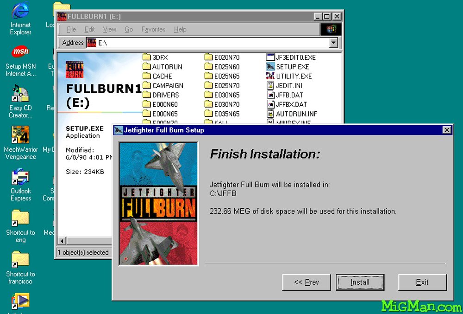Select JF3EDIT0.EXE file

click(x=291, y=57)
